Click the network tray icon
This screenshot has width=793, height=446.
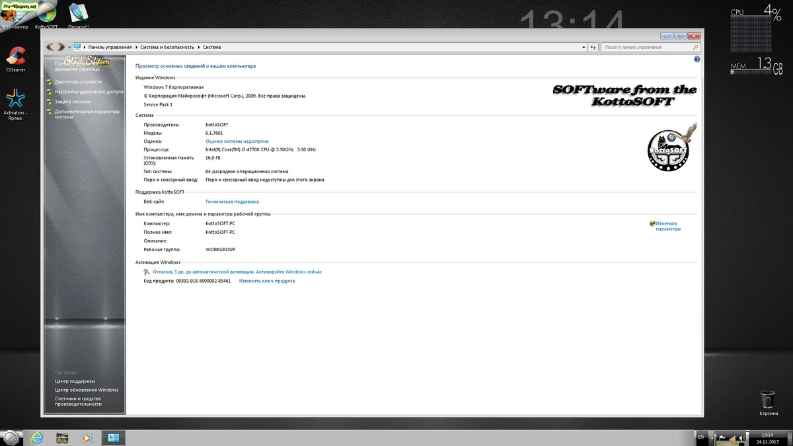tap(733, 437)
